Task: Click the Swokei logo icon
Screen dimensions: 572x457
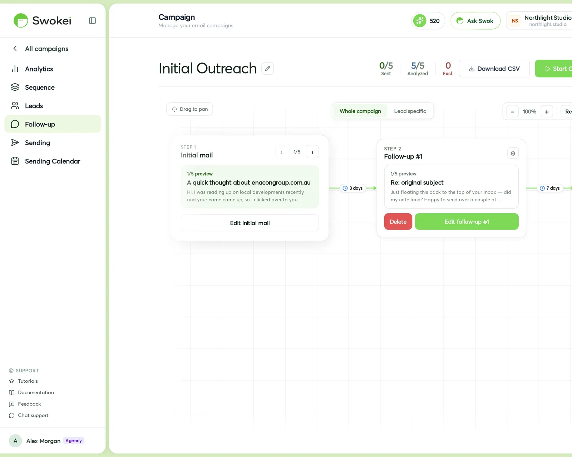Action: [21, 21]
